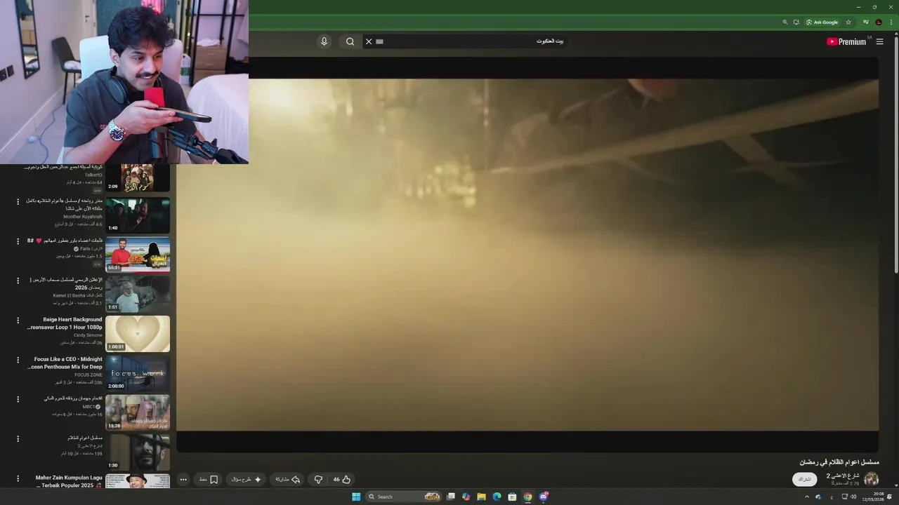Dislike the video with thumbs down

tap(318, 480)
